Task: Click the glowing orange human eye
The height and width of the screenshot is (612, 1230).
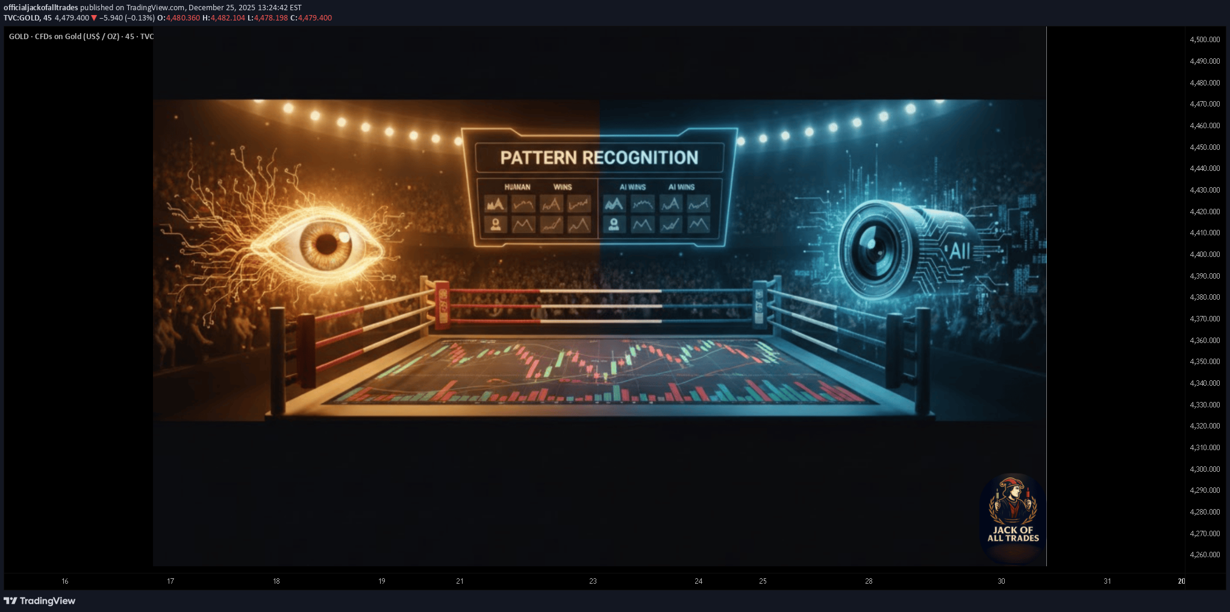Action: click(x=326, y=243)
